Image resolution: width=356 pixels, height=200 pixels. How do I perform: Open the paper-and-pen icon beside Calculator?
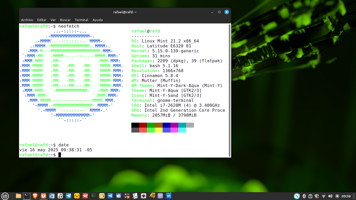(135, 196)
